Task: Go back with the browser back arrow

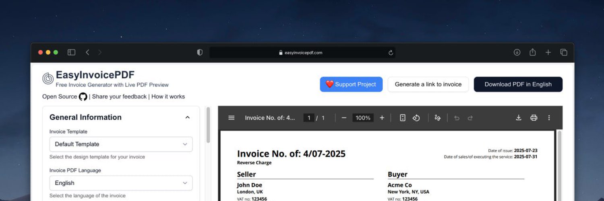Action: click(87, 52)
